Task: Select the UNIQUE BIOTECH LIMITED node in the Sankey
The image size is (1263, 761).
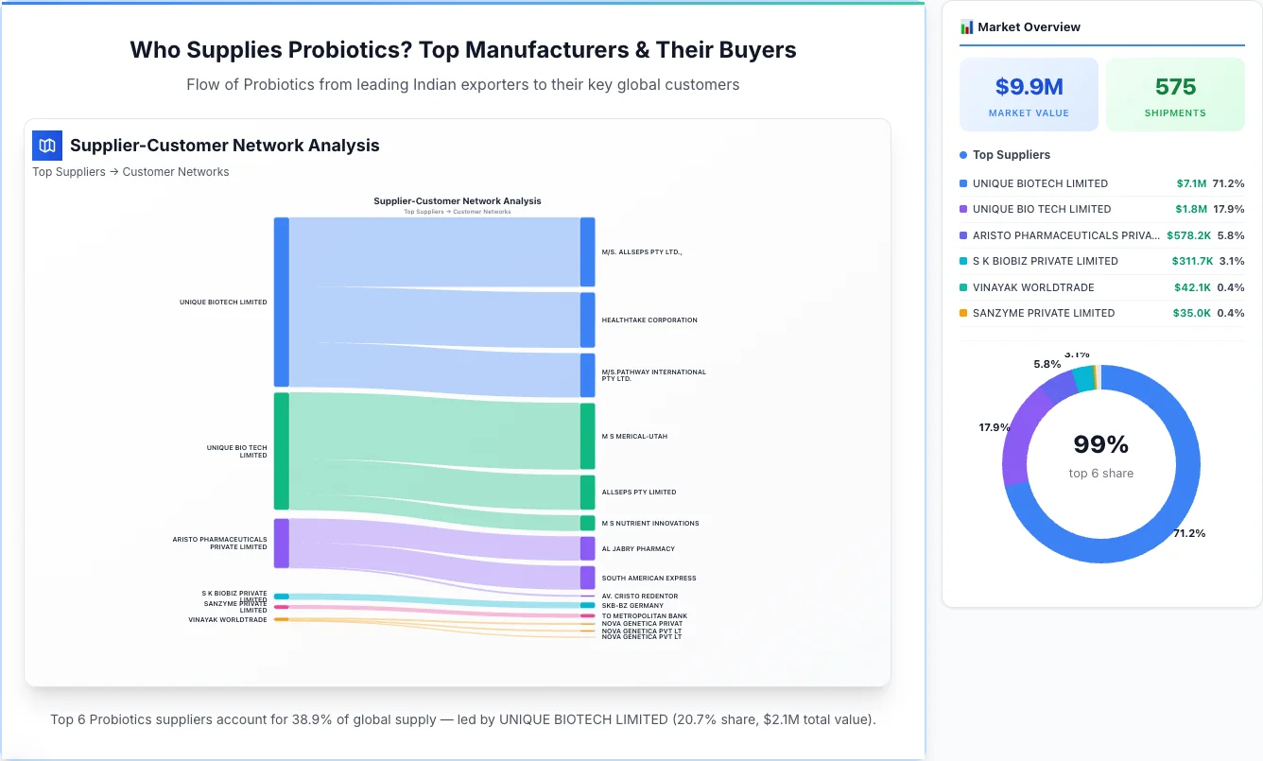Action: point(280,303)
